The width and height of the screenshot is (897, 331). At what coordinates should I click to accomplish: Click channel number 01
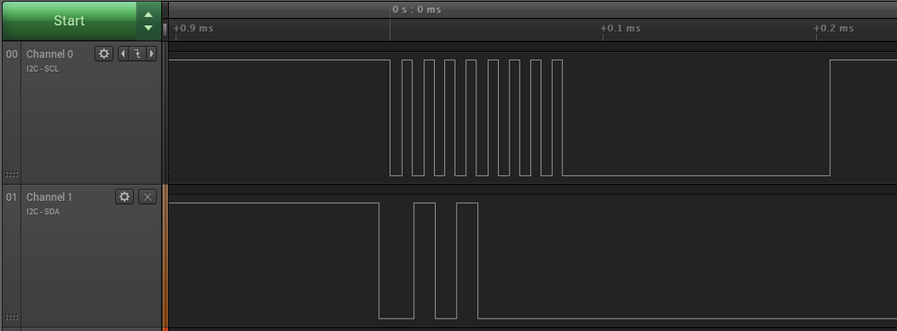12,197
